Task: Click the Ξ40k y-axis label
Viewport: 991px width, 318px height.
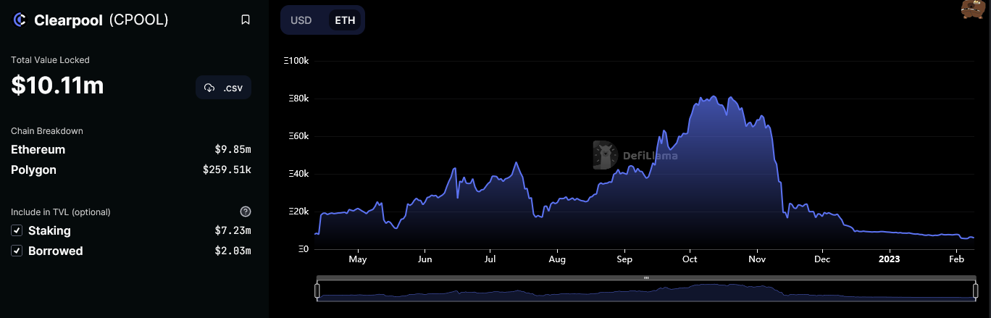Action: [298, 174]
